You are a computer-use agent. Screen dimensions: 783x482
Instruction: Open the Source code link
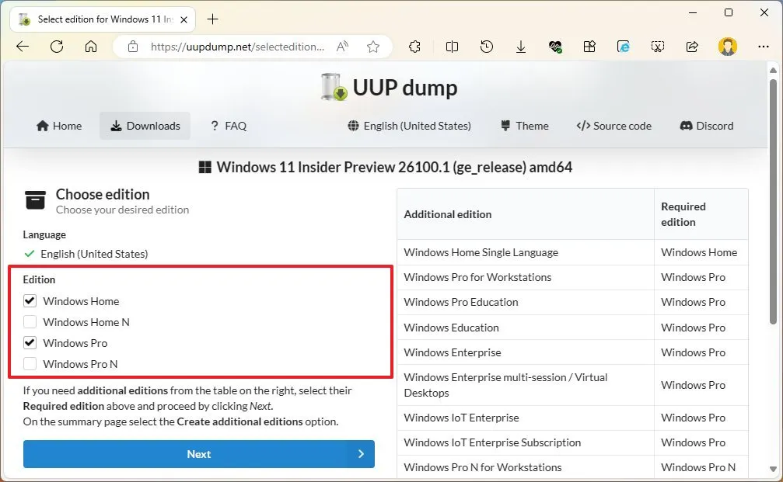[614, 126]
